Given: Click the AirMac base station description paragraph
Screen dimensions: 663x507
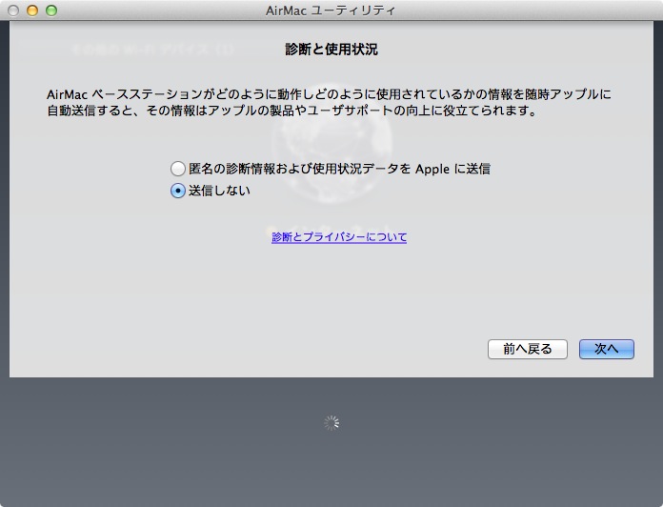Looking at the screenshot, I should pyautogui.click(x=329, y=102).
